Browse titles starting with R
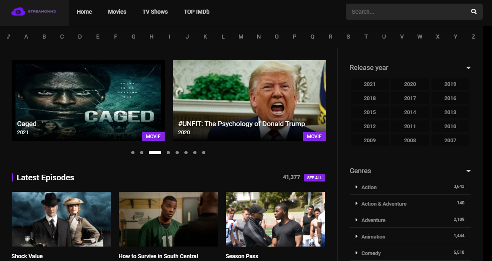 [x=330, y=37]
